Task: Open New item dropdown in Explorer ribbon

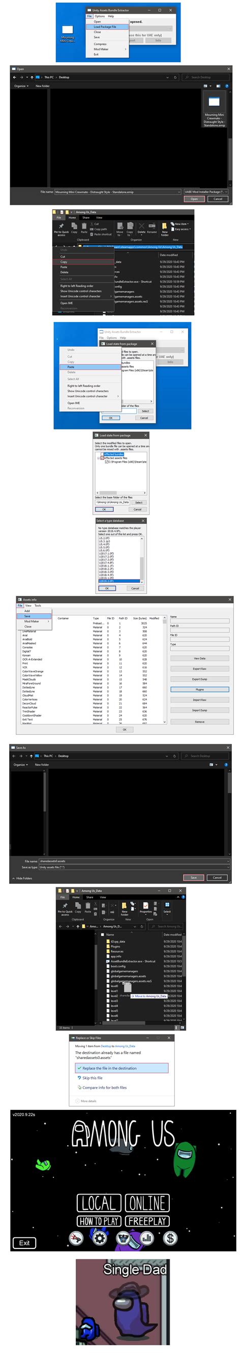Action: coord(180,224)
